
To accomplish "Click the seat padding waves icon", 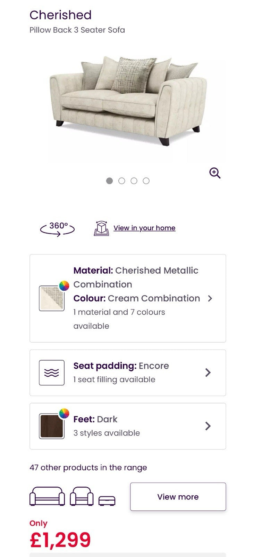I will (52, 372).
